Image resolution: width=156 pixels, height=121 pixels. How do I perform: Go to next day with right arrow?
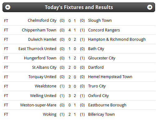pos(150,7)
